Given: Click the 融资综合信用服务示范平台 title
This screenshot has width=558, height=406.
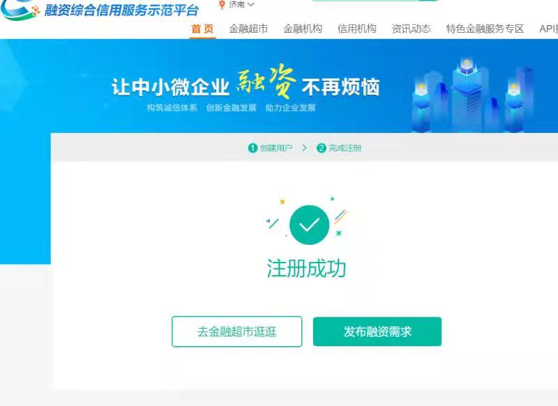Looking at the screenshot, I should coord(121,10).
